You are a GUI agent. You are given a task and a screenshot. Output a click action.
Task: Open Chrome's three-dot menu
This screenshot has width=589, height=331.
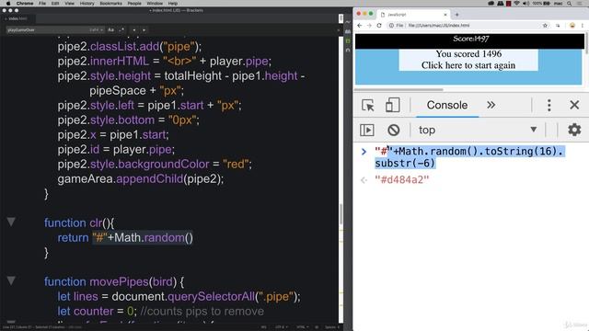click(583, 26)
